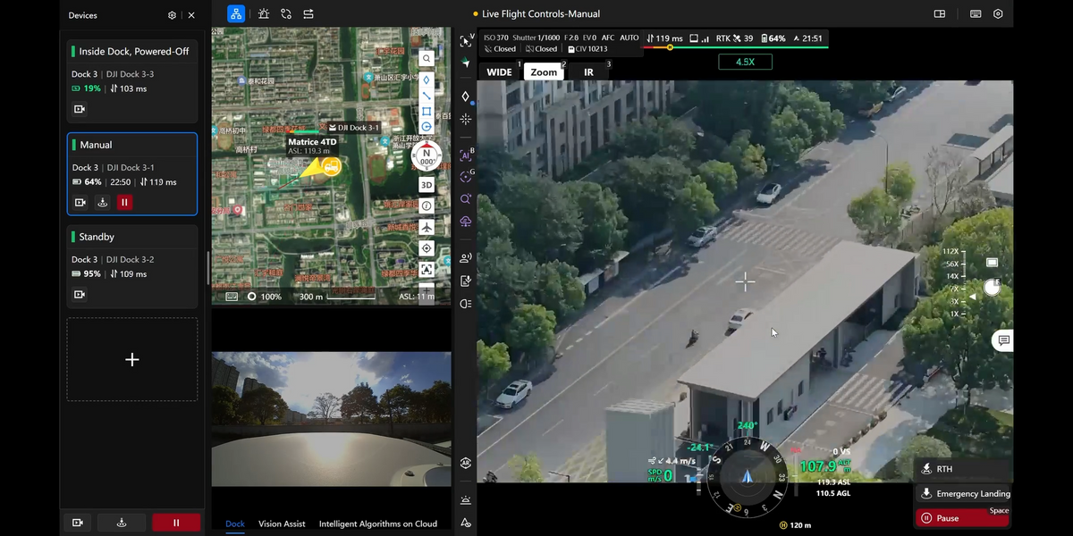Switch camera to IR mode
1073x536 pixels.
(x=588, y=72)
